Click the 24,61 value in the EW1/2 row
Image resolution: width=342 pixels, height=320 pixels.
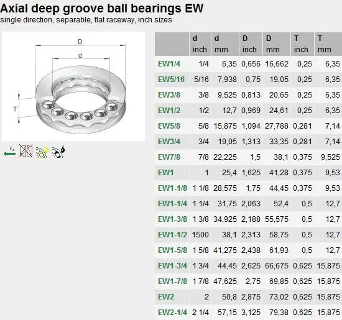(279, 111)
